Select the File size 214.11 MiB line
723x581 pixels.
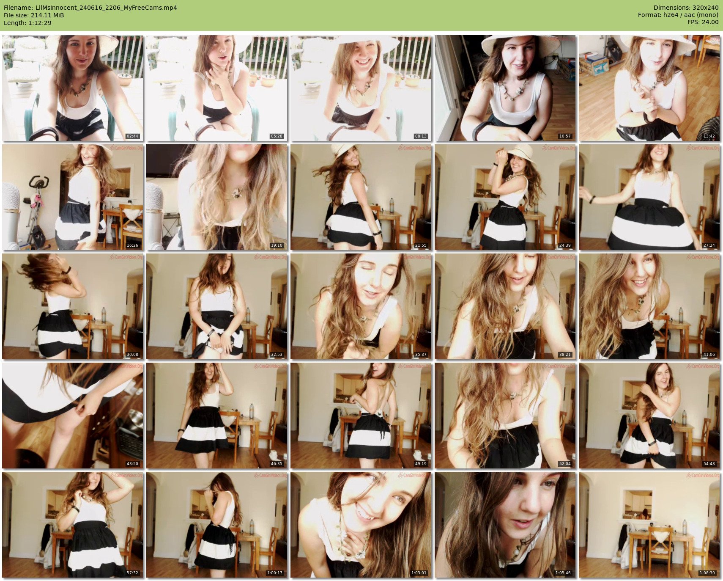click(34, 15)
